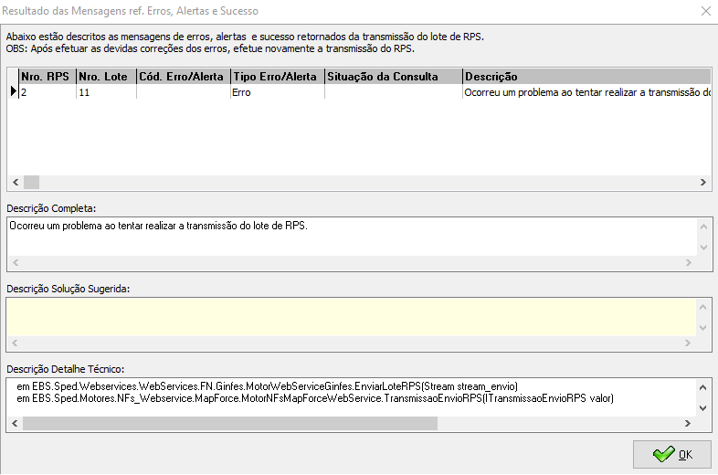
Task: Click the Nro. Lote column header
Action: click(105, 77)
